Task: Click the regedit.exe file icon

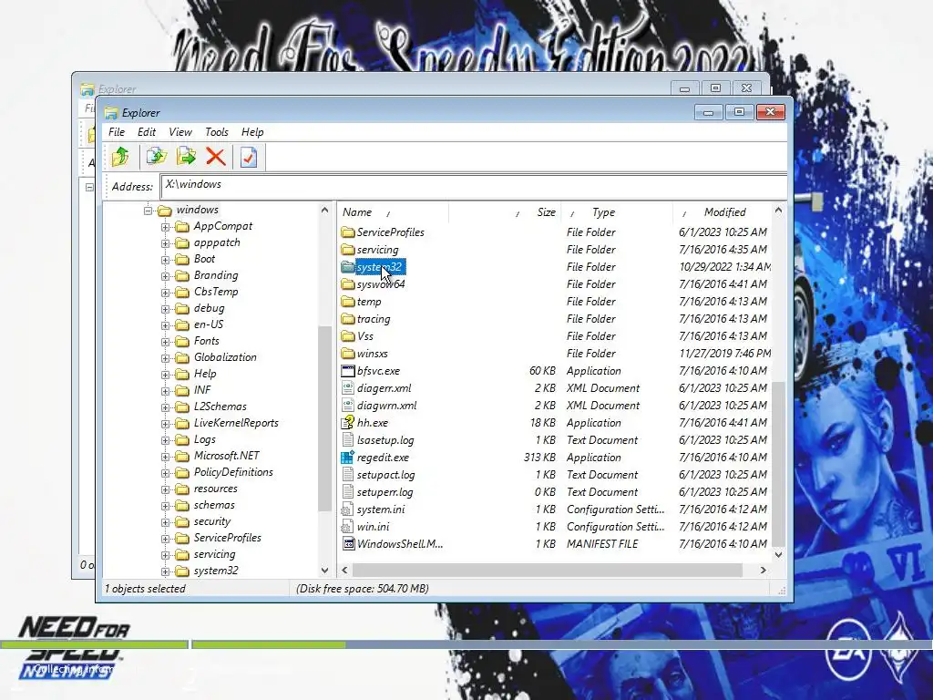Action: pos(347,458)
